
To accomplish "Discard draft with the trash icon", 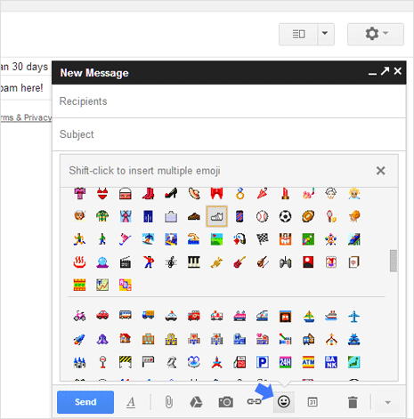I will coord(353,402).
